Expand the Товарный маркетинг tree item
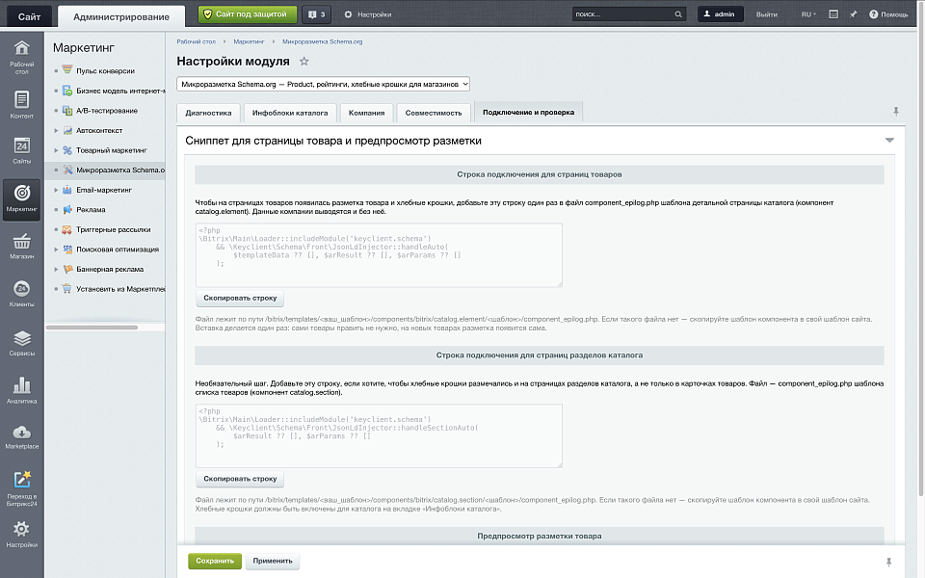 [56, 150]
